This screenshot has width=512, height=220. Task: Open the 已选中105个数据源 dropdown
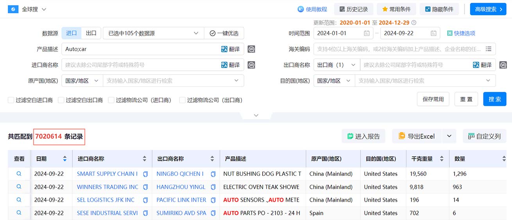(x=154, y=33)
